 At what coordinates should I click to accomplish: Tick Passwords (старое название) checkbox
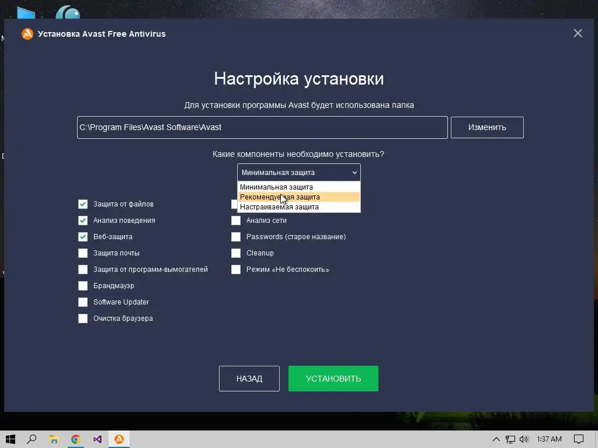(x=236, y=237)
